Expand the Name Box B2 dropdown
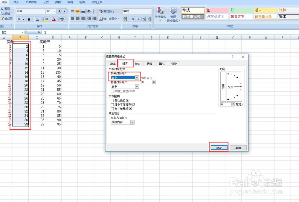The width and height of the screenshot is (299, 202). tap(22, 32)
